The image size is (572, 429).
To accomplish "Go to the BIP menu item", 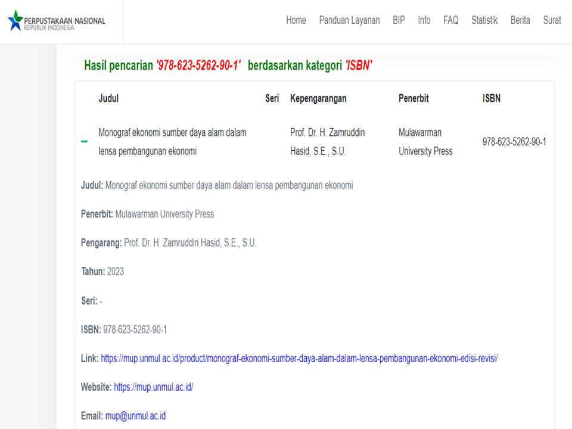I will [399, 20].
